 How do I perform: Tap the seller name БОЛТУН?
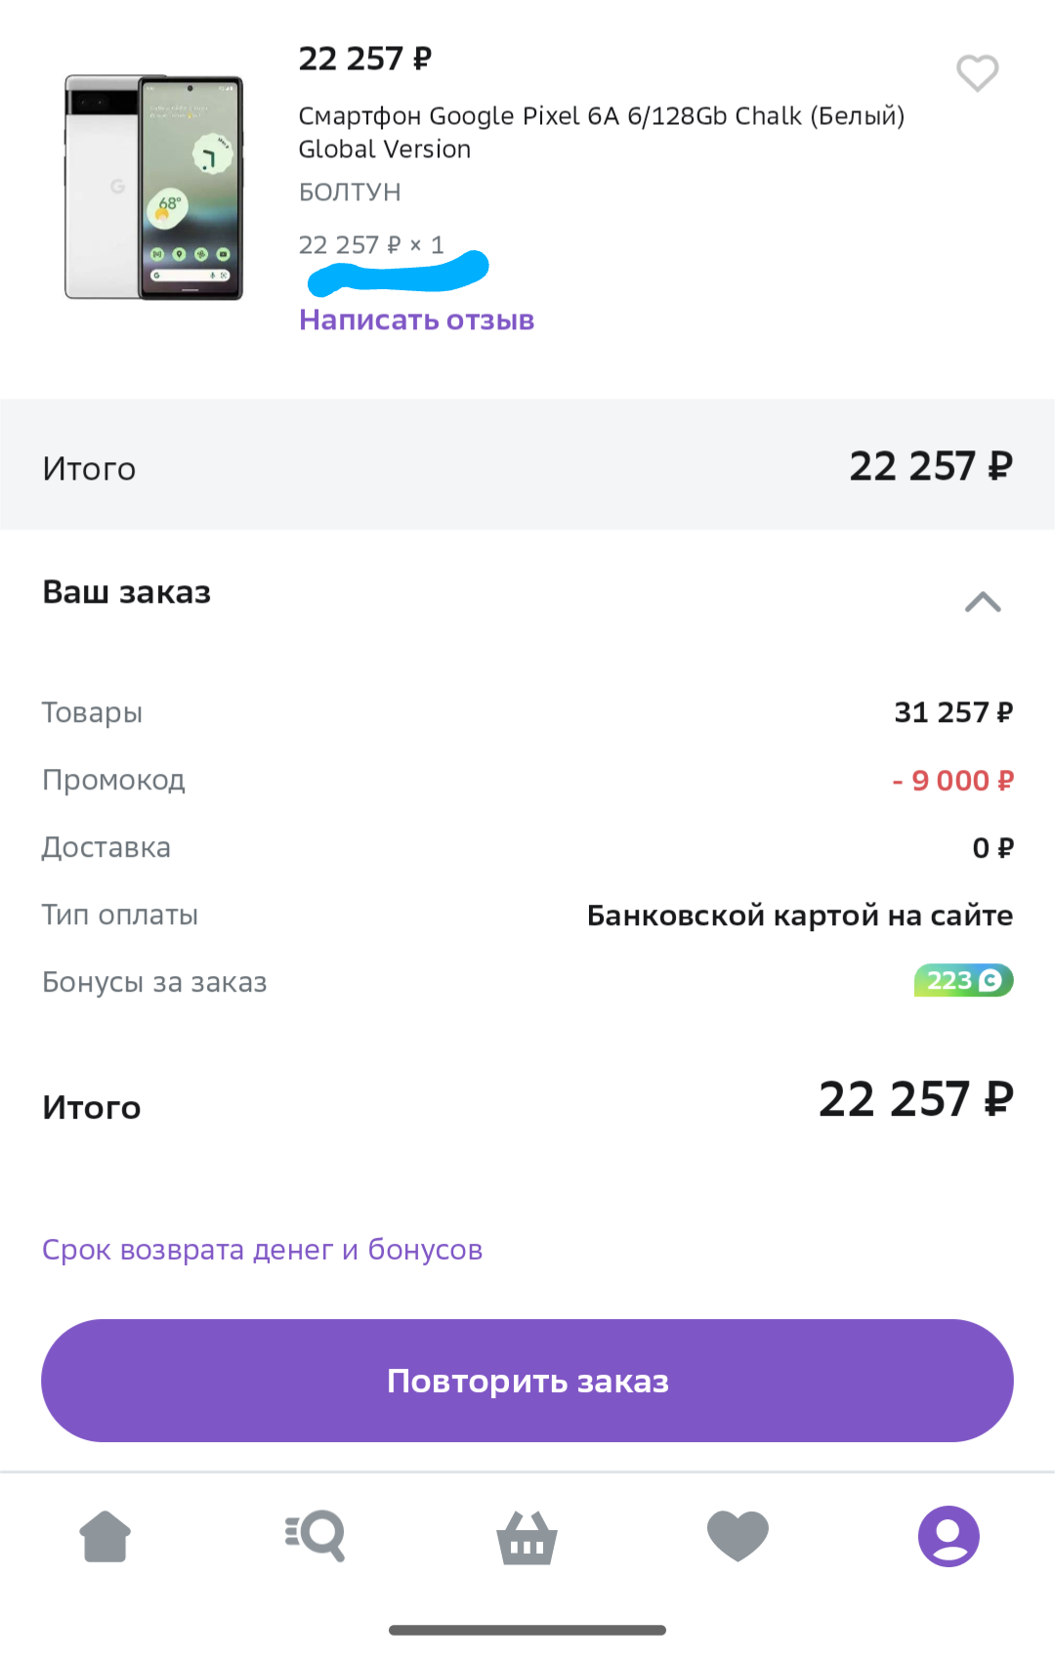click(x=350, y=192)
